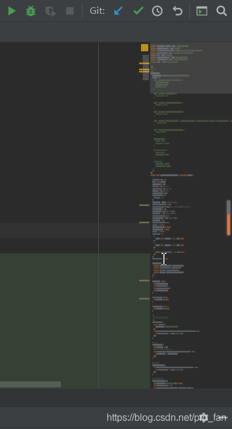Open settings with the bottom gear icon
Screen dimensions: 232x429
click(x=204, y=418)
